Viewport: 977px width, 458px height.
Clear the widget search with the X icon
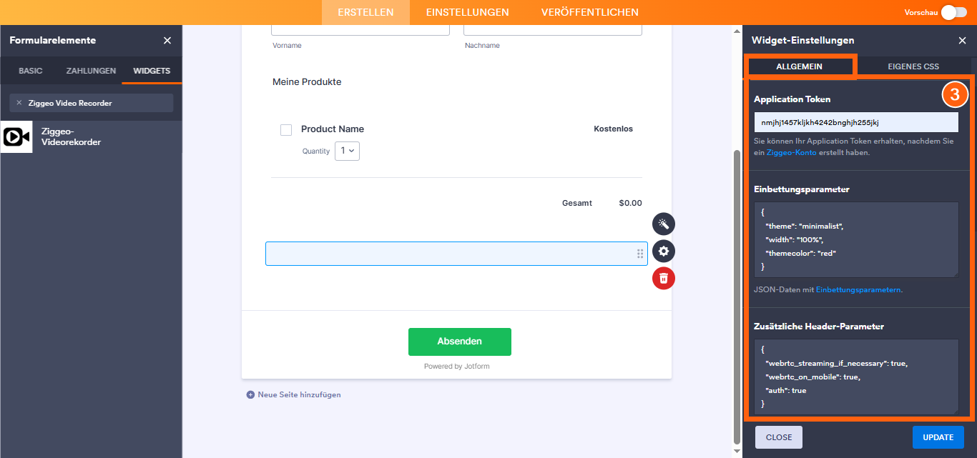(x=19, y=103)
